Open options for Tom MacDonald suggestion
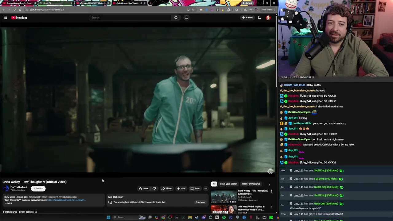Screen dimensions: 393x221 (271, 207)
